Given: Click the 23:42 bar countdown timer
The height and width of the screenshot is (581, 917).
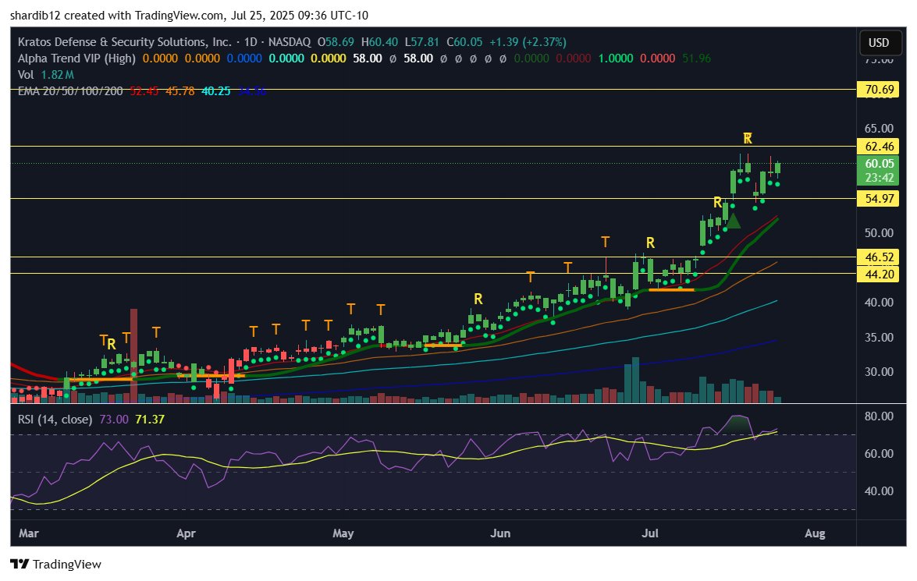Looking at the screenshot, I should [x=879, y=178].
